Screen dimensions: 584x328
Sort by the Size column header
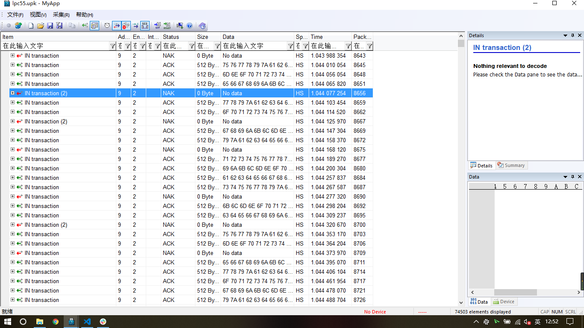[208, 37]
